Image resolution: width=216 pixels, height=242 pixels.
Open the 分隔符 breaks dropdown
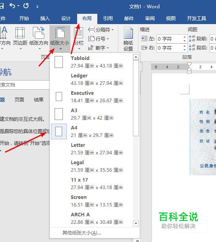(x=101, y=30)
